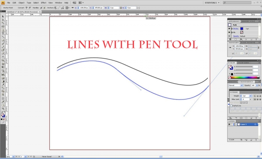Enable the Dashed Line checkbox

click(231, 106)
